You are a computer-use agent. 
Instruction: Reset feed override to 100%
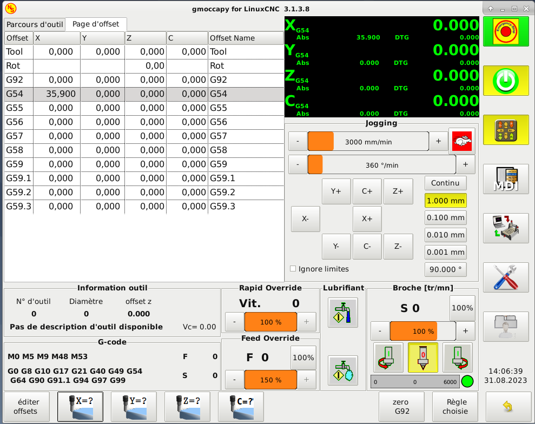(x=303, y=357)
